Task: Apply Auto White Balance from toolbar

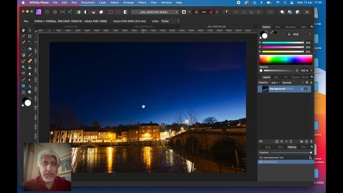Action: tap(101, 12)
